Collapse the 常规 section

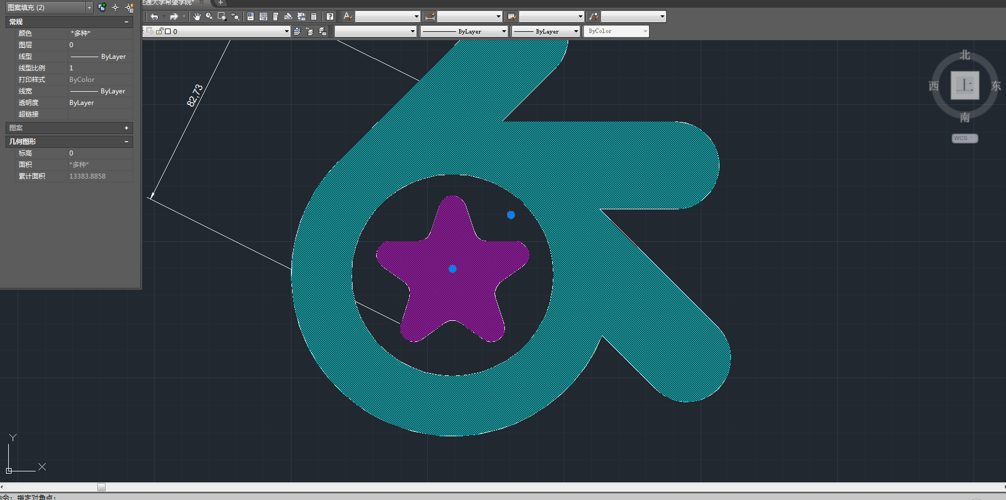127,22
